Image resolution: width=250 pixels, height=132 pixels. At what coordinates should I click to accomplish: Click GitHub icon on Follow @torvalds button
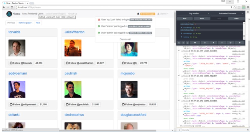click(11, 63)
